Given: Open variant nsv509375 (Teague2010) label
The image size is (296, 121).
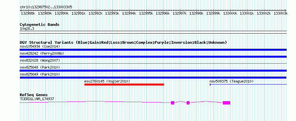Looking at the screenshot, I should click(231, 81).
